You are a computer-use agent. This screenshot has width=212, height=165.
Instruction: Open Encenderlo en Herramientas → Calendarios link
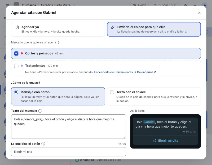point(125,72)
